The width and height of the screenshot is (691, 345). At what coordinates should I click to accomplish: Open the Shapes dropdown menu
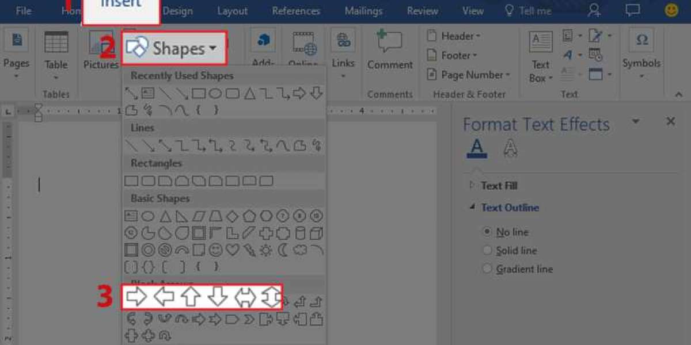tap(174, 49)
